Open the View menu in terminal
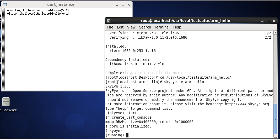Viewport: 280px width, 139px height. point(131,27)
